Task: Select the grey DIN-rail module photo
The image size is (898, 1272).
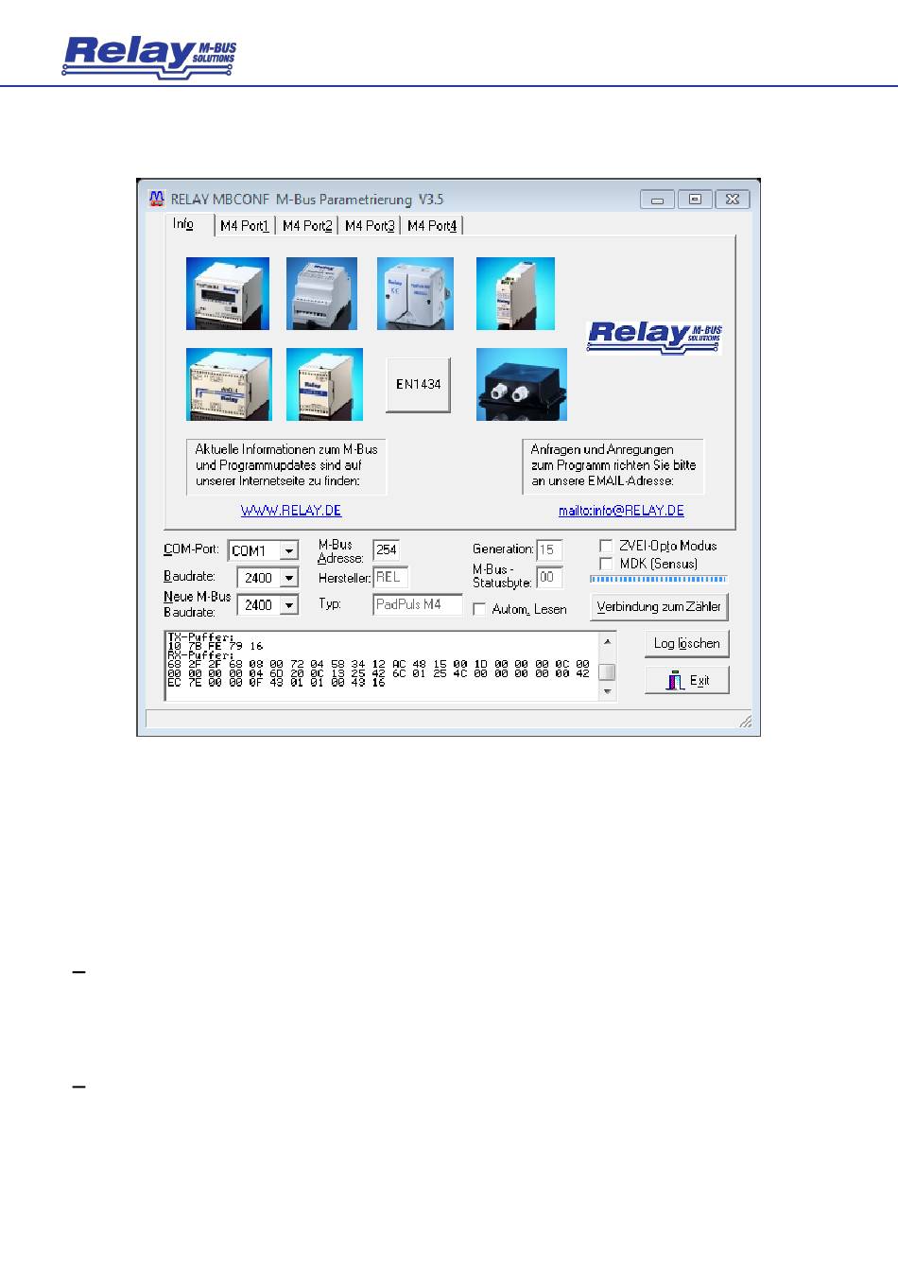Action: (322, 293)
